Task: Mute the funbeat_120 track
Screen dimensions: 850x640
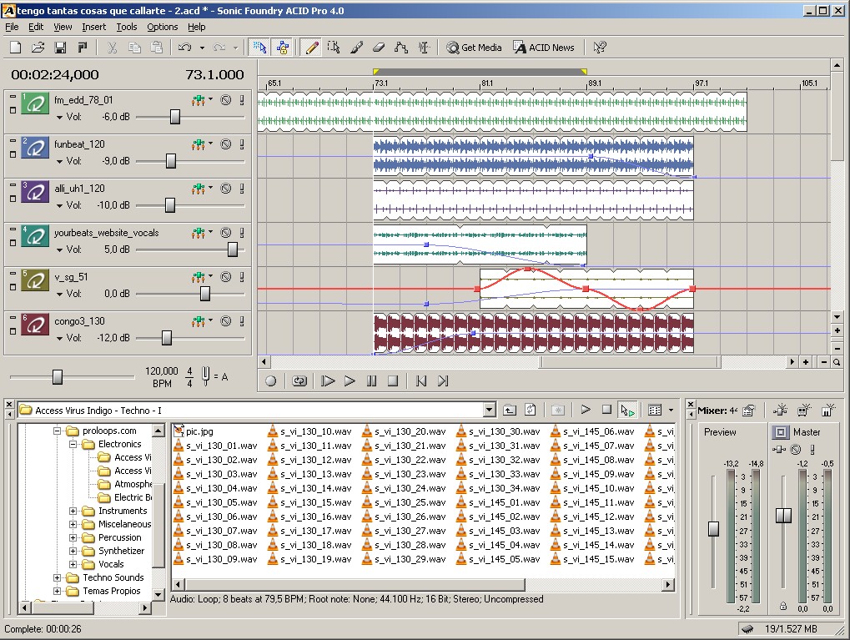Action: [225, 144]
